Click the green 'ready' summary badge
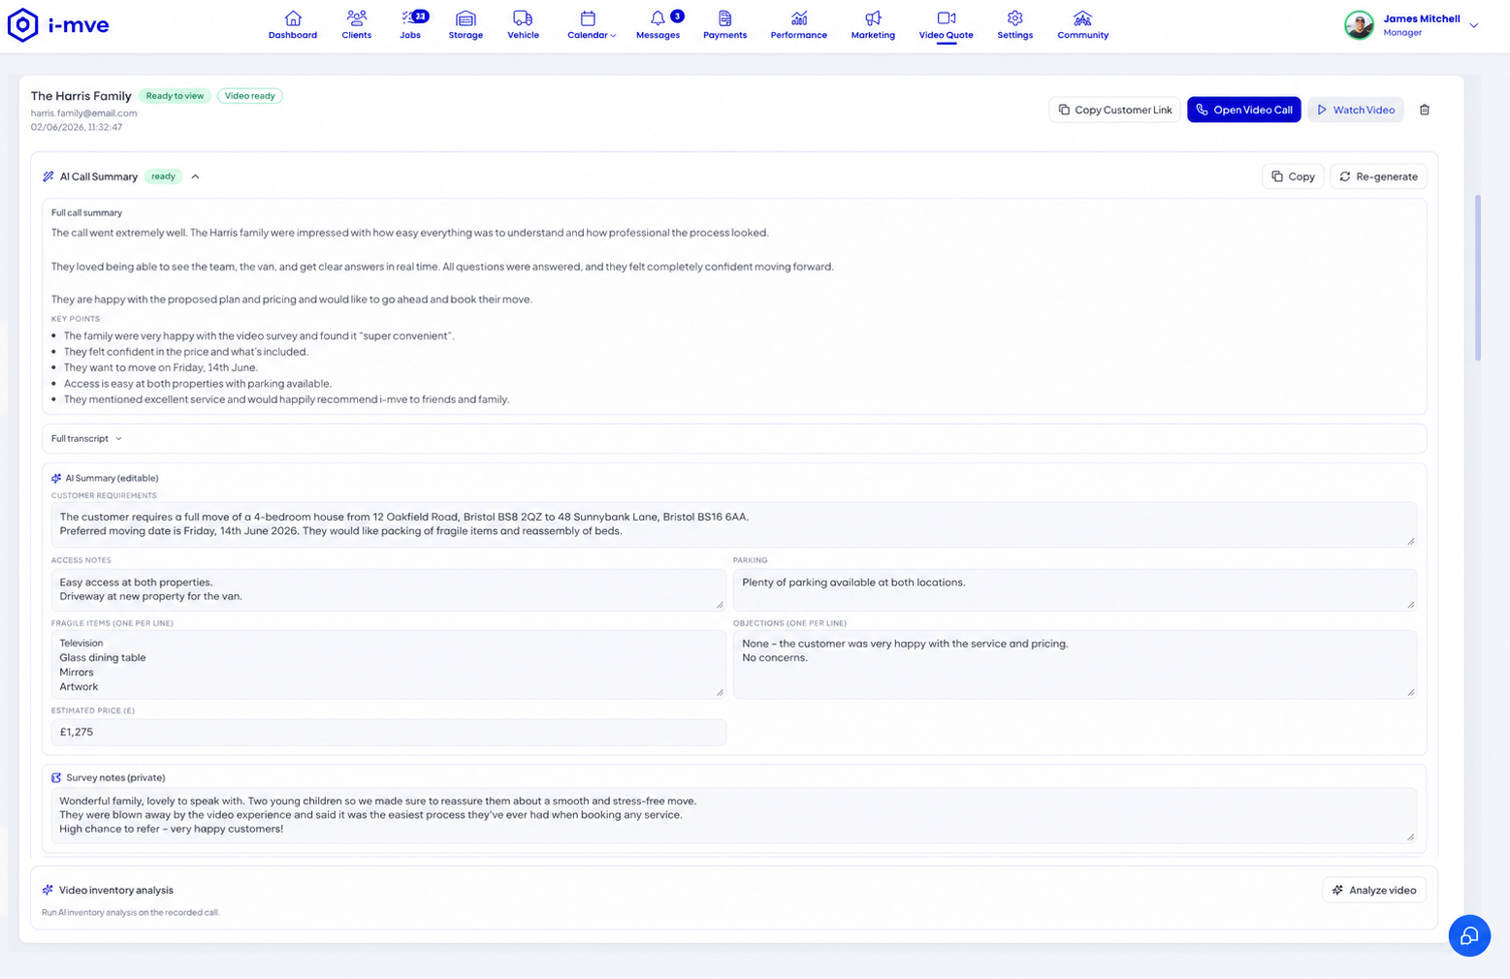Viewport: 1510px width, 979px height. [163, 176]
